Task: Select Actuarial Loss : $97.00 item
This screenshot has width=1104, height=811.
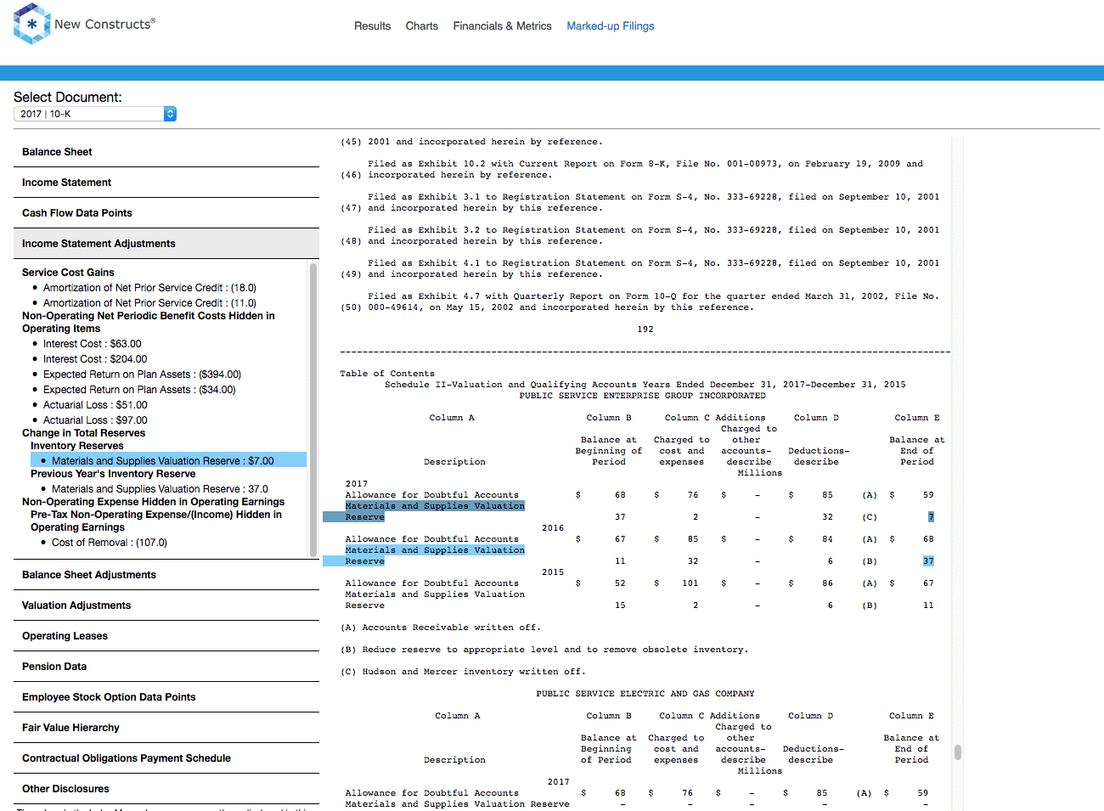Action: pyautogui.click(x=95, y=420)
